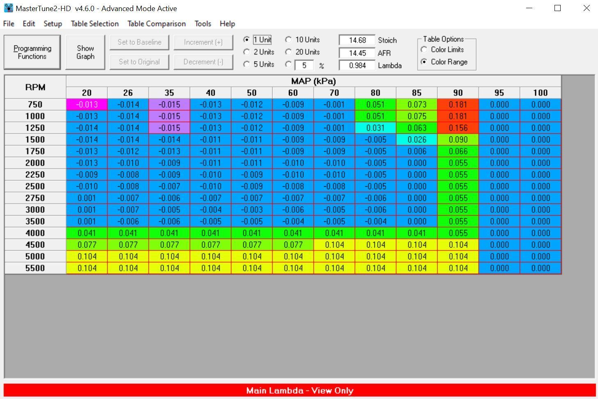The image size is (598, 399).
Task: Select the 5 Units radio button
Action: click(x=247, y=64)
